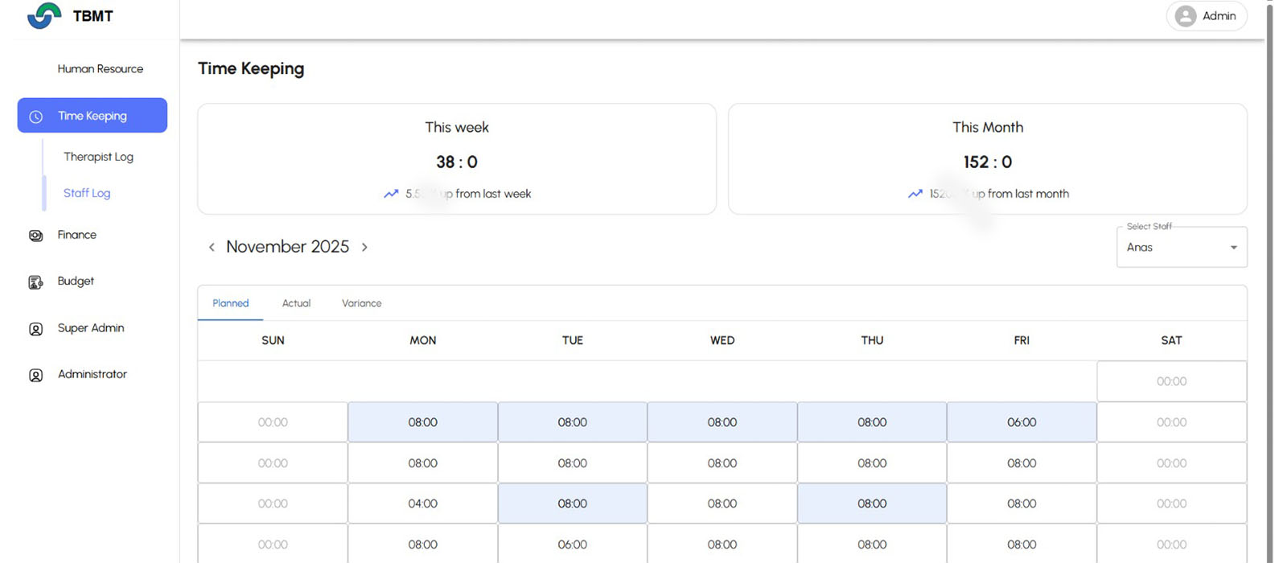Open the Human Resource menu item
The image size is (1287, 563).
(x=100, y=69)
